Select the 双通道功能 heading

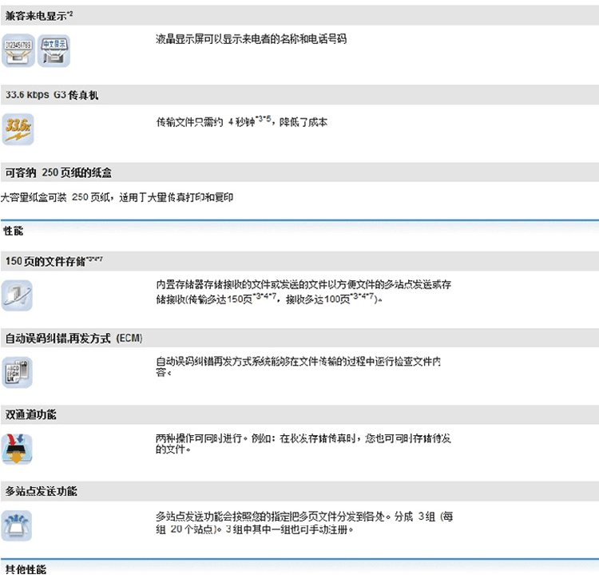coord(31,414)
